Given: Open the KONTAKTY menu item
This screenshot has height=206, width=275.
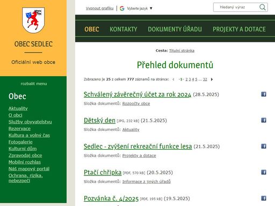Looking at the screenshot, I should coord(124,29).
